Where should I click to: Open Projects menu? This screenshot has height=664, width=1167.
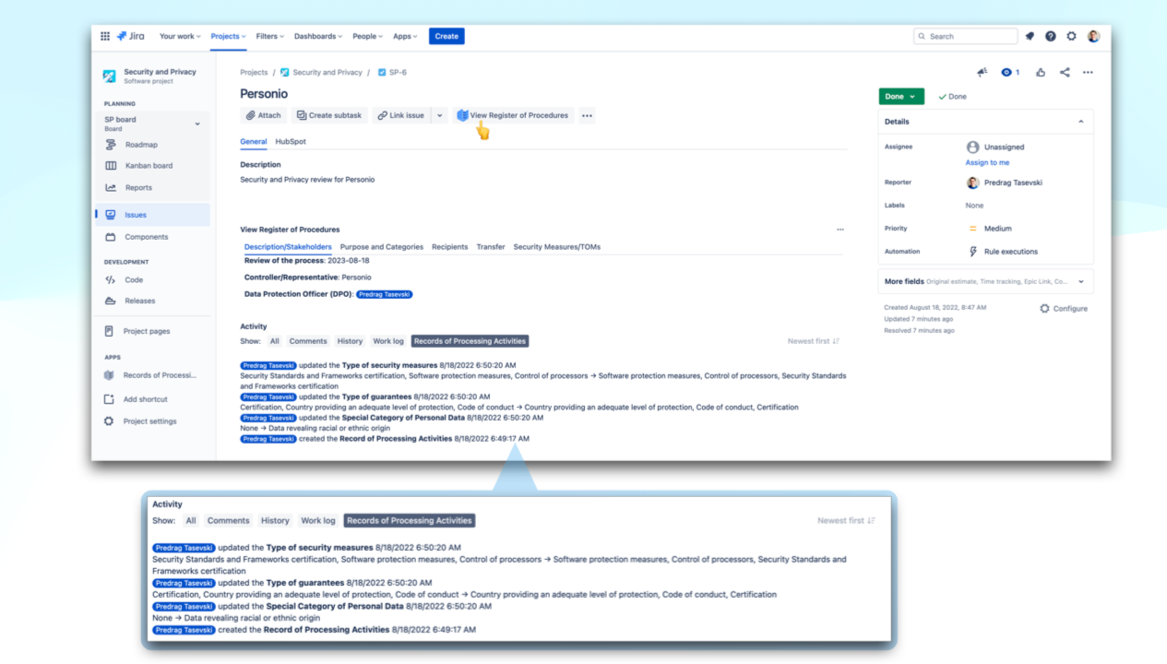click(228, 36)
